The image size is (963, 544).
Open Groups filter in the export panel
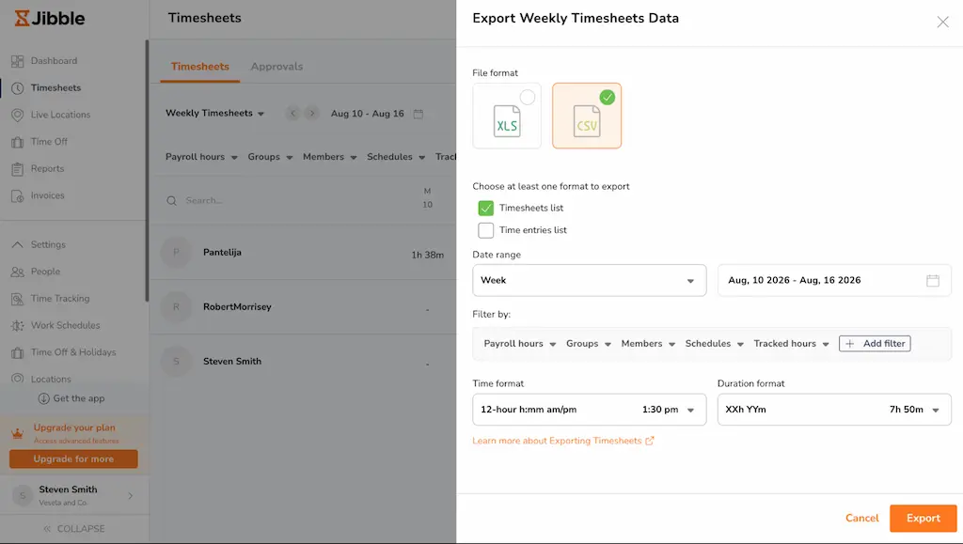click(x=589, y=344)
